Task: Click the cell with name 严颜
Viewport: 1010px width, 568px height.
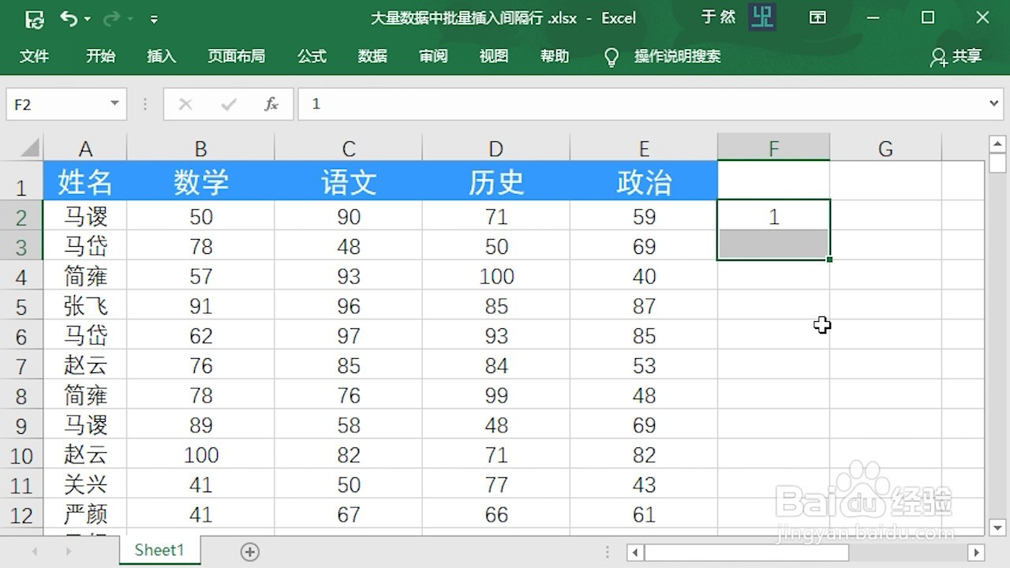Action: (85, 514)
